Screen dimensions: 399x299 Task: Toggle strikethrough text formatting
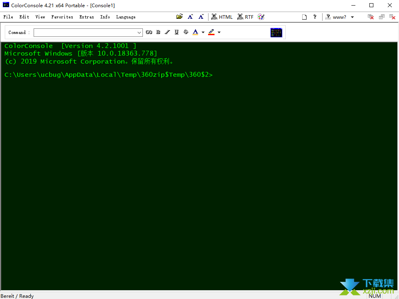[x=186, y=32]
